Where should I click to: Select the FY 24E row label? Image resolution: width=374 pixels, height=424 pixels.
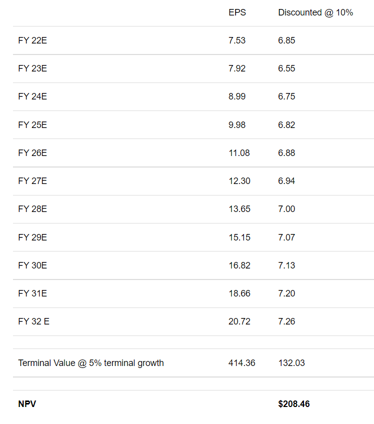pos(32,96)
